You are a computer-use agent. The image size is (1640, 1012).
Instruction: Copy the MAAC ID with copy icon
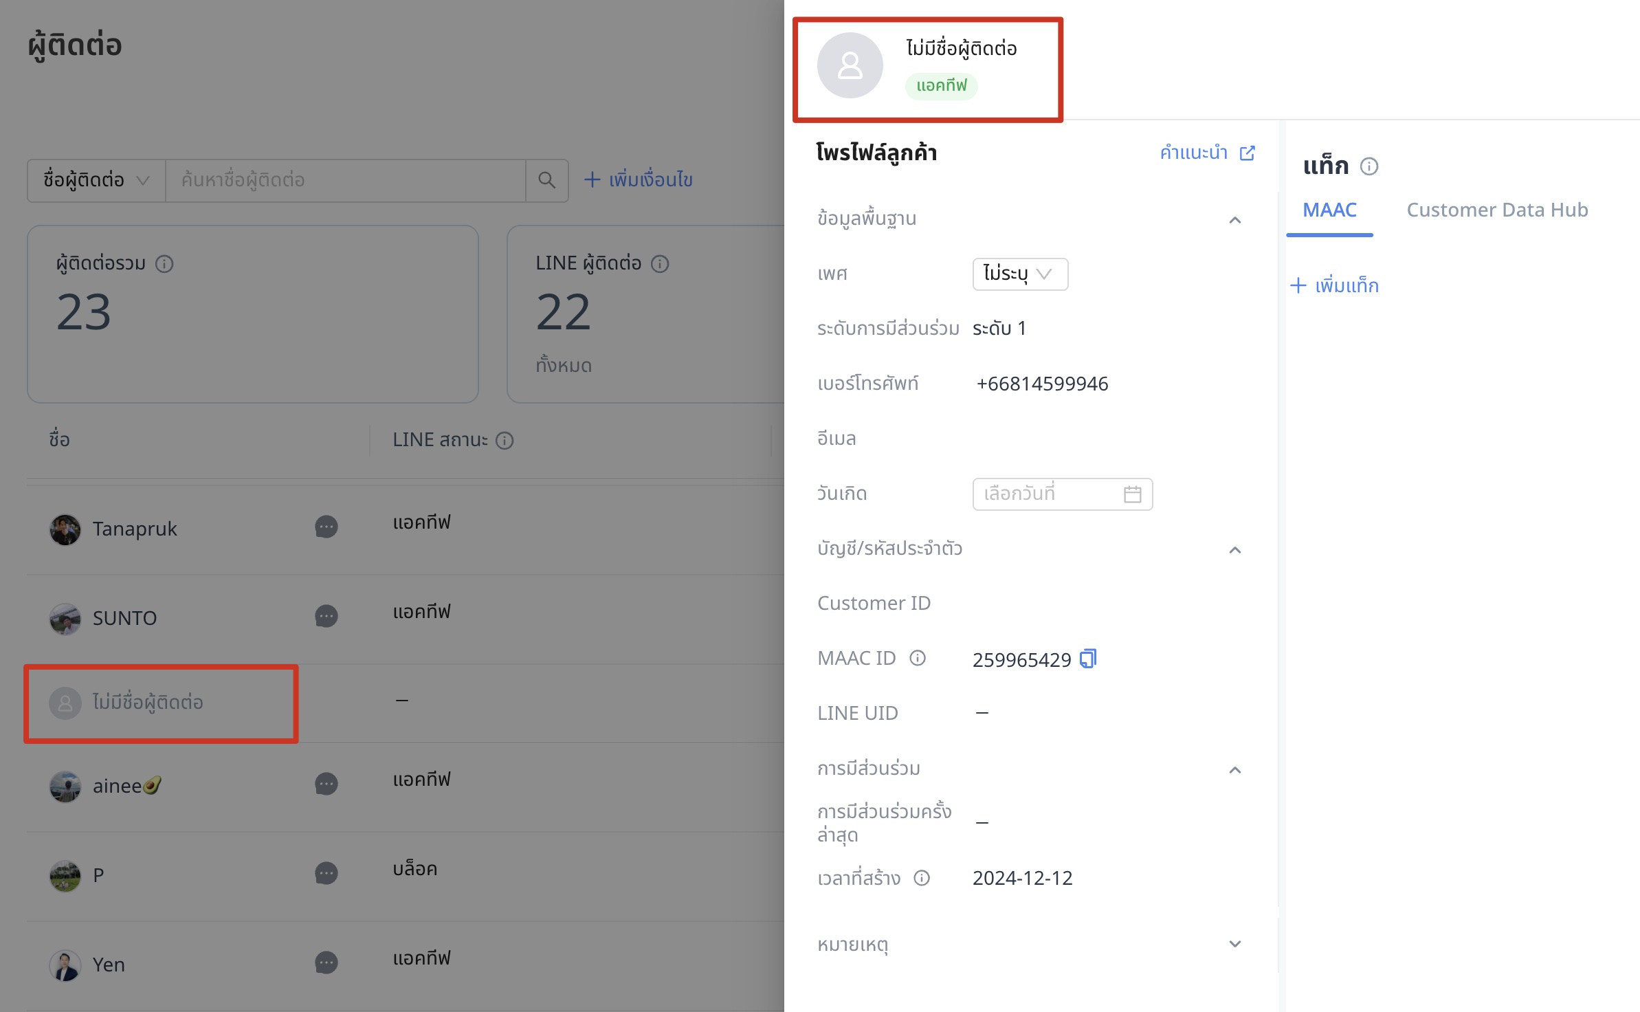coord(1088,659)
